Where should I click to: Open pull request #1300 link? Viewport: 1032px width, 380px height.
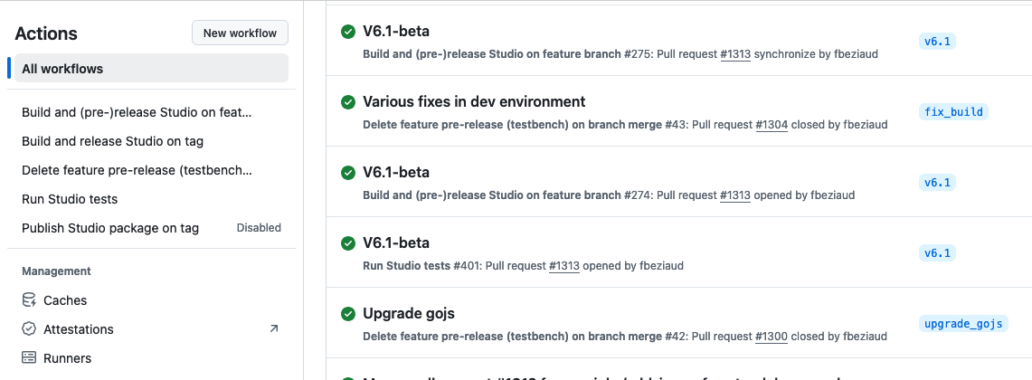coord(772,337)
